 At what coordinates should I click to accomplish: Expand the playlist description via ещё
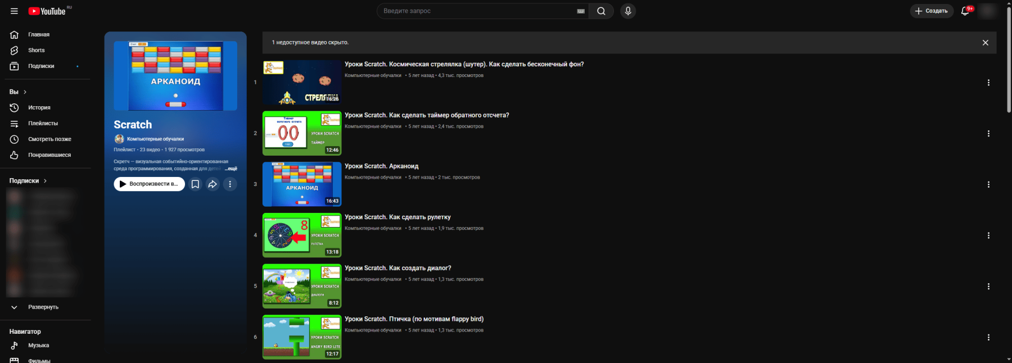click(x=231, y=169)
